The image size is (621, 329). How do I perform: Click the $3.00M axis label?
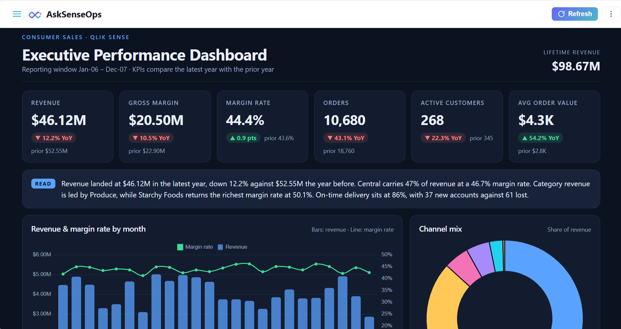click(42, 314)
